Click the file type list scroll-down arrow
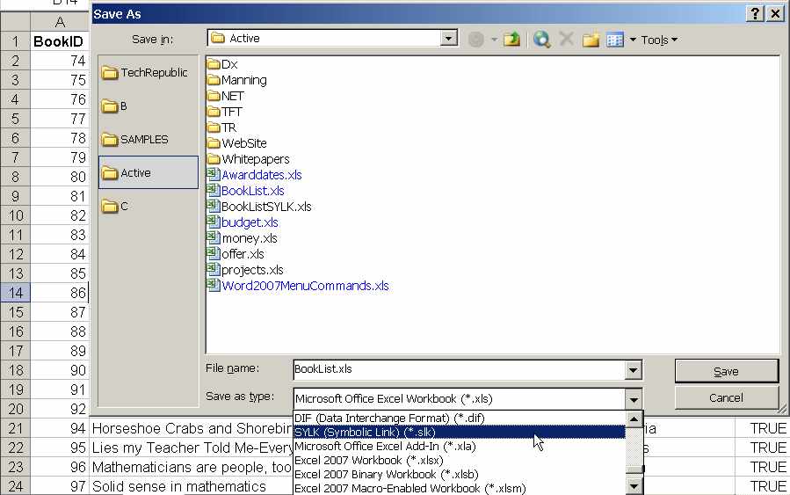The width and height of the screenshot is (790, 495). click(634, 486)
